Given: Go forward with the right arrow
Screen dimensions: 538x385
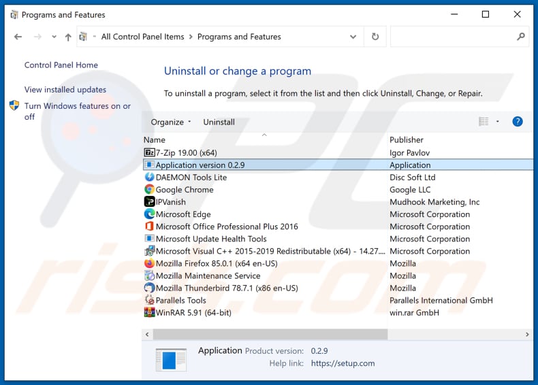Looking at the screenshot, I should 37,37.
